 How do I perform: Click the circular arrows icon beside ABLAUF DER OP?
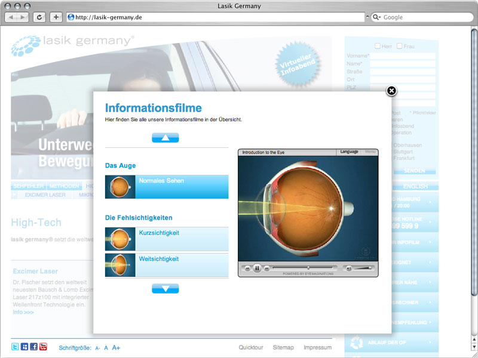356,342
